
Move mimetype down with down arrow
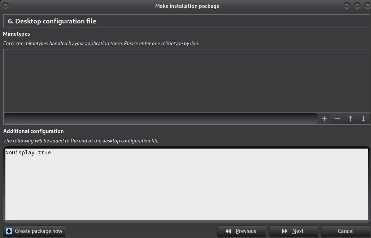point(363,119)
